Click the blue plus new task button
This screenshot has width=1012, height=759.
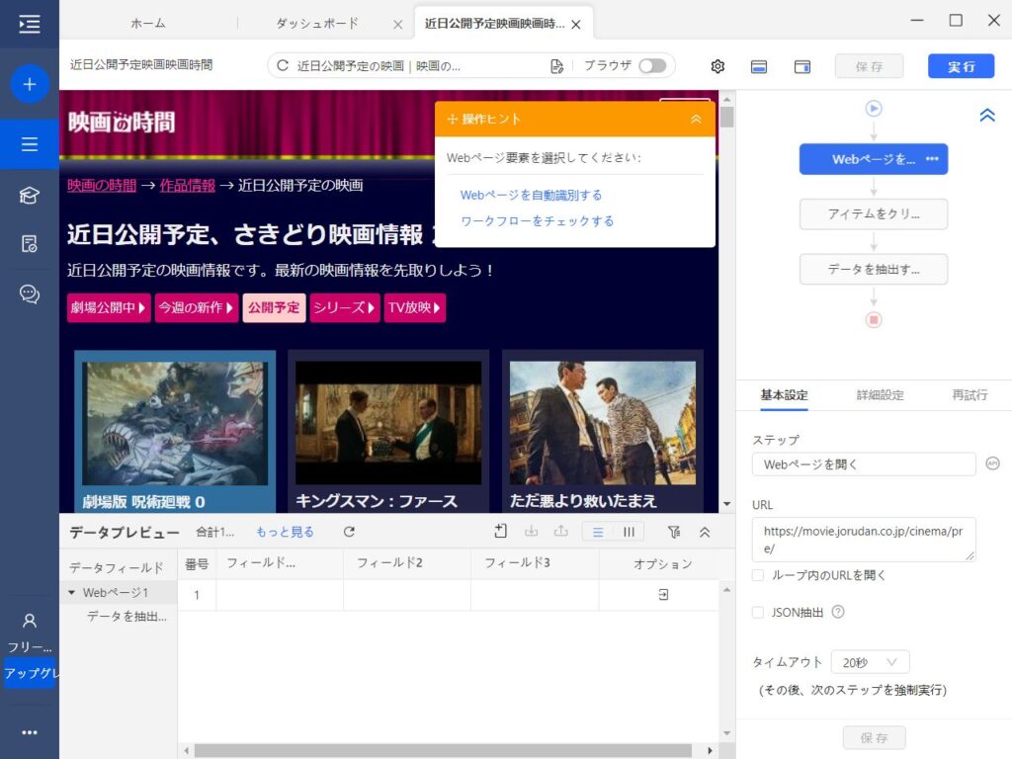coord(29,84)
